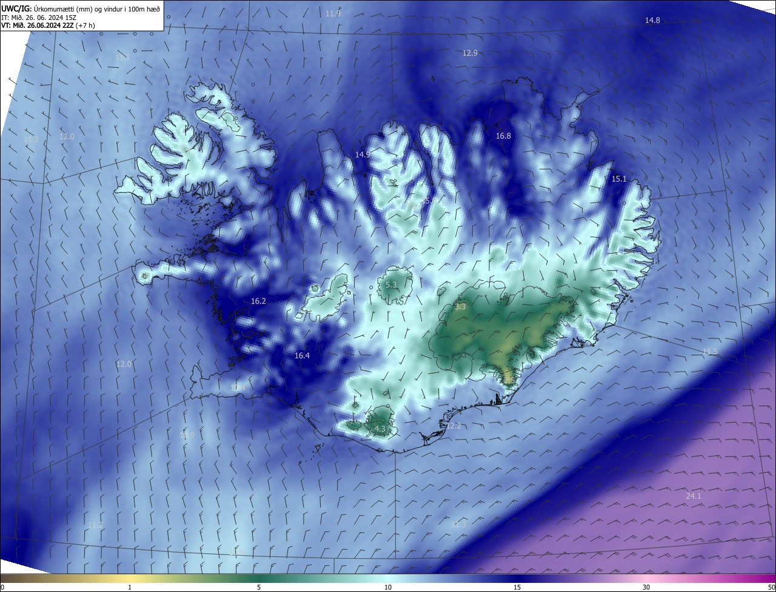
Task: Click the 14.9 value label
Action: (x=363, y=155)
